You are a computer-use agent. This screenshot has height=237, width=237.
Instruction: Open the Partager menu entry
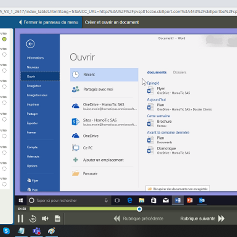pos(32,114)
